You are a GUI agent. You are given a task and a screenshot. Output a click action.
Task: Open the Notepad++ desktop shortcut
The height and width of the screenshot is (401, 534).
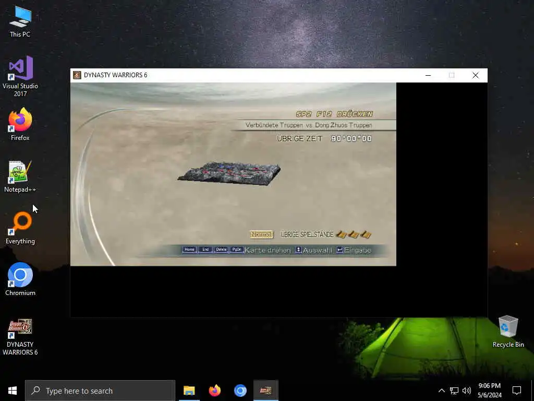(x=20, y=176)
